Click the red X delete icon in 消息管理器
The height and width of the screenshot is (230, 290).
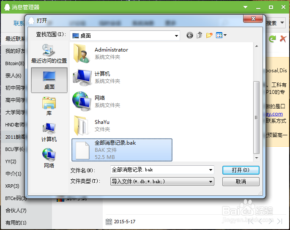(283, 38)
